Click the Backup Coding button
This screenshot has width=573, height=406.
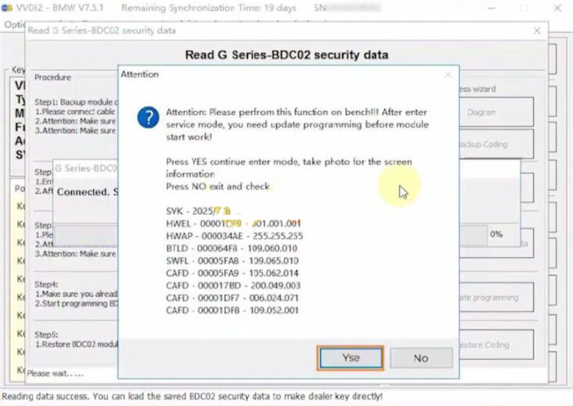click(x=496, y=145)
